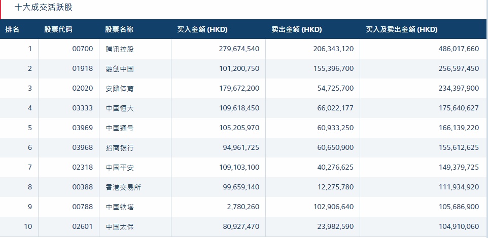Click total amount 166,139,220
The image size is (488, 238).
click(459, 128)
